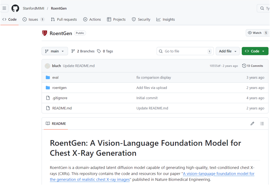This screenshot has height=185, width=270.
Task: Open the README outline list icon
Action: (262, 124)
